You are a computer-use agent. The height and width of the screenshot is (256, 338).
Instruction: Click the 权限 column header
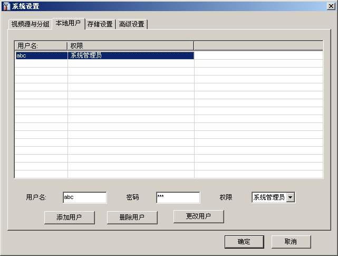tap(131, 46)
